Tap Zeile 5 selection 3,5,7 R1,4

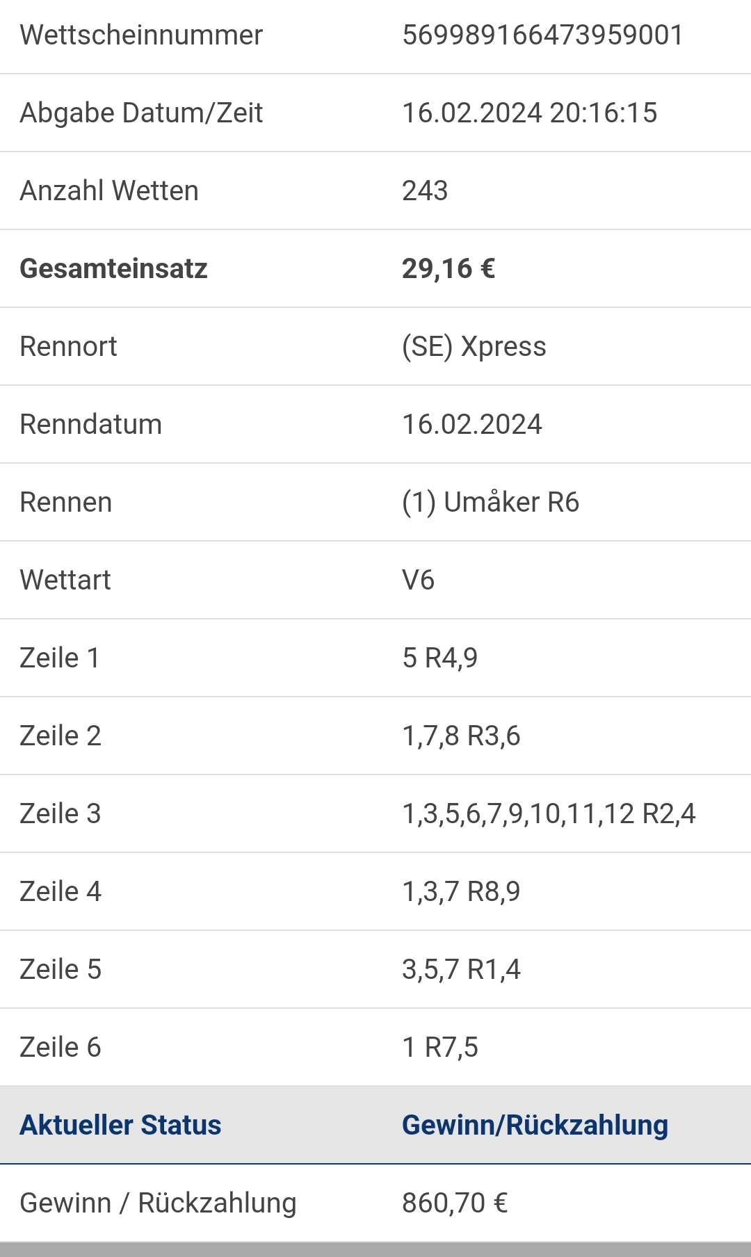[461, 969]
